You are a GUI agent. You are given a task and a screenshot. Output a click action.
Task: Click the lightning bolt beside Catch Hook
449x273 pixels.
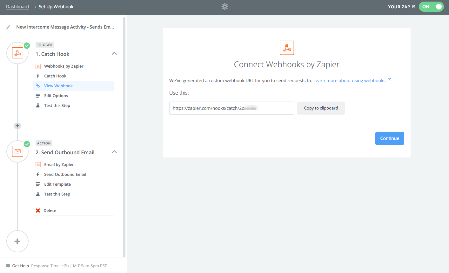38,76
